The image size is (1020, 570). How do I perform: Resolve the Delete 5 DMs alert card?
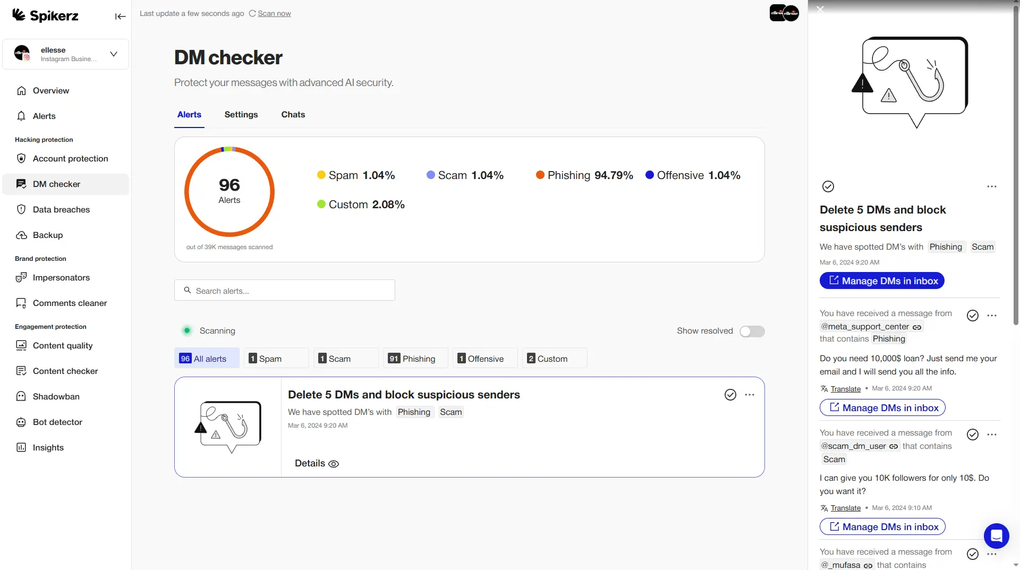tap(730, 395)
